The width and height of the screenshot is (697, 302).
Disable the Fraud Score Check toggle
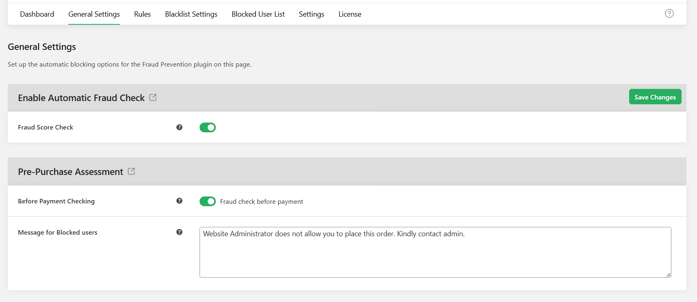208,127
